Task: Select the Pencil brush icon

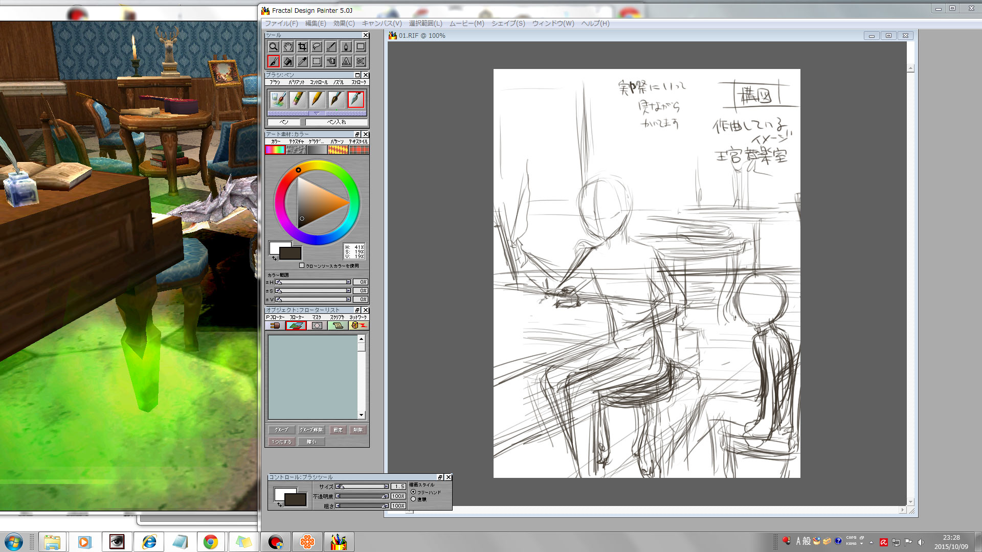Action: [x=317, y=99]
